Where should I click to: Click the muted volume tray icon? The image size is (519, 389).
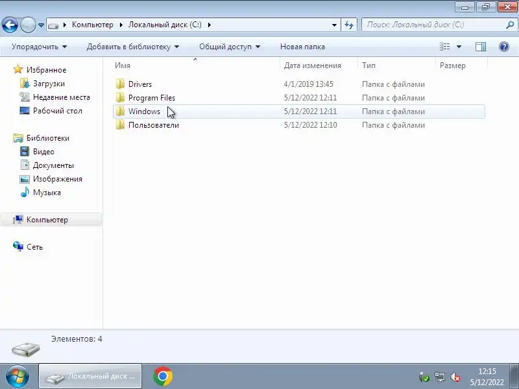[455, 377]
